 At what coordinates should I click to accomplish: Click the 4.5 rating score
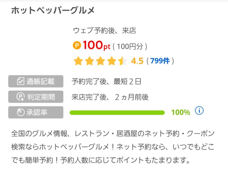[137, 61]
